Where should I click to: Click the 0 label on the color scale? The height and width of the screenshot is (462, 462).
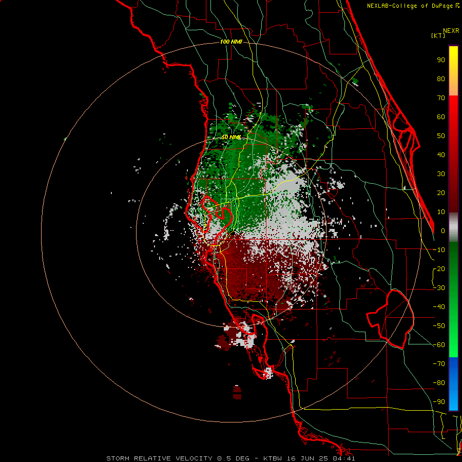click(x=443, y=230)
